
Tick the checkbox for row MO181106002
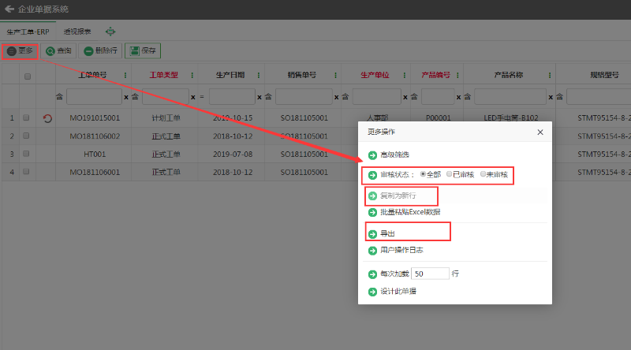click(26, 136)
